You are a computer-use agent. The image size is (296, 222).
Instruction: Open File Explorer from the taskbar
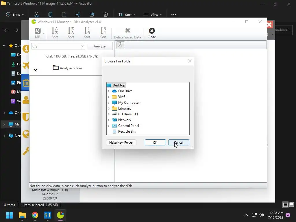(x=22, y=215)
